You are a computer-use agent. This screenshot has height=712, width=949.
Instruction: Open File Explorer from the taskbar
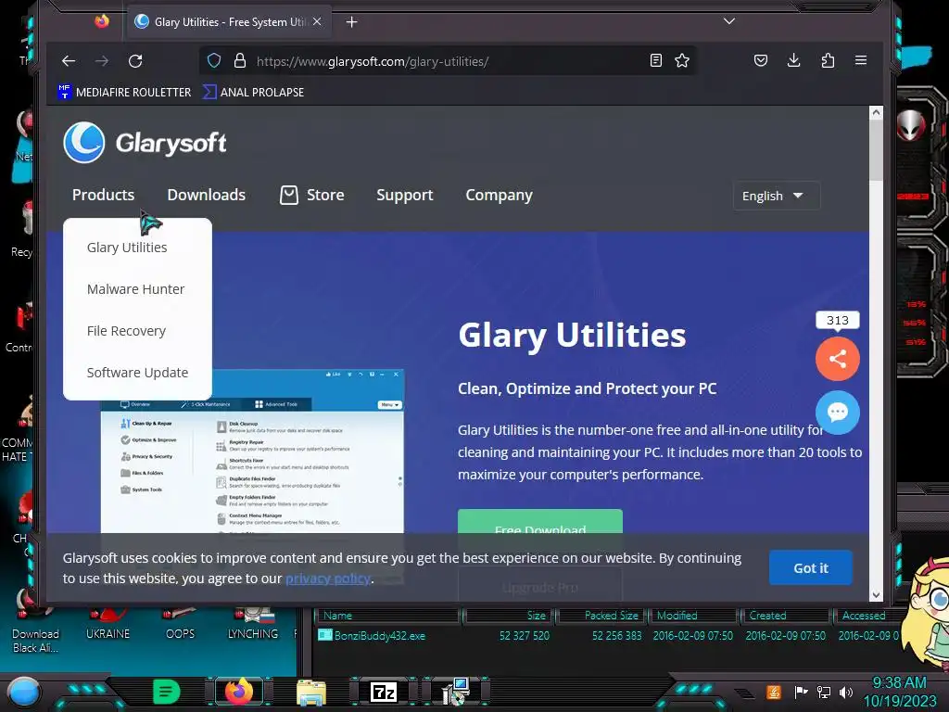[311, 692]
